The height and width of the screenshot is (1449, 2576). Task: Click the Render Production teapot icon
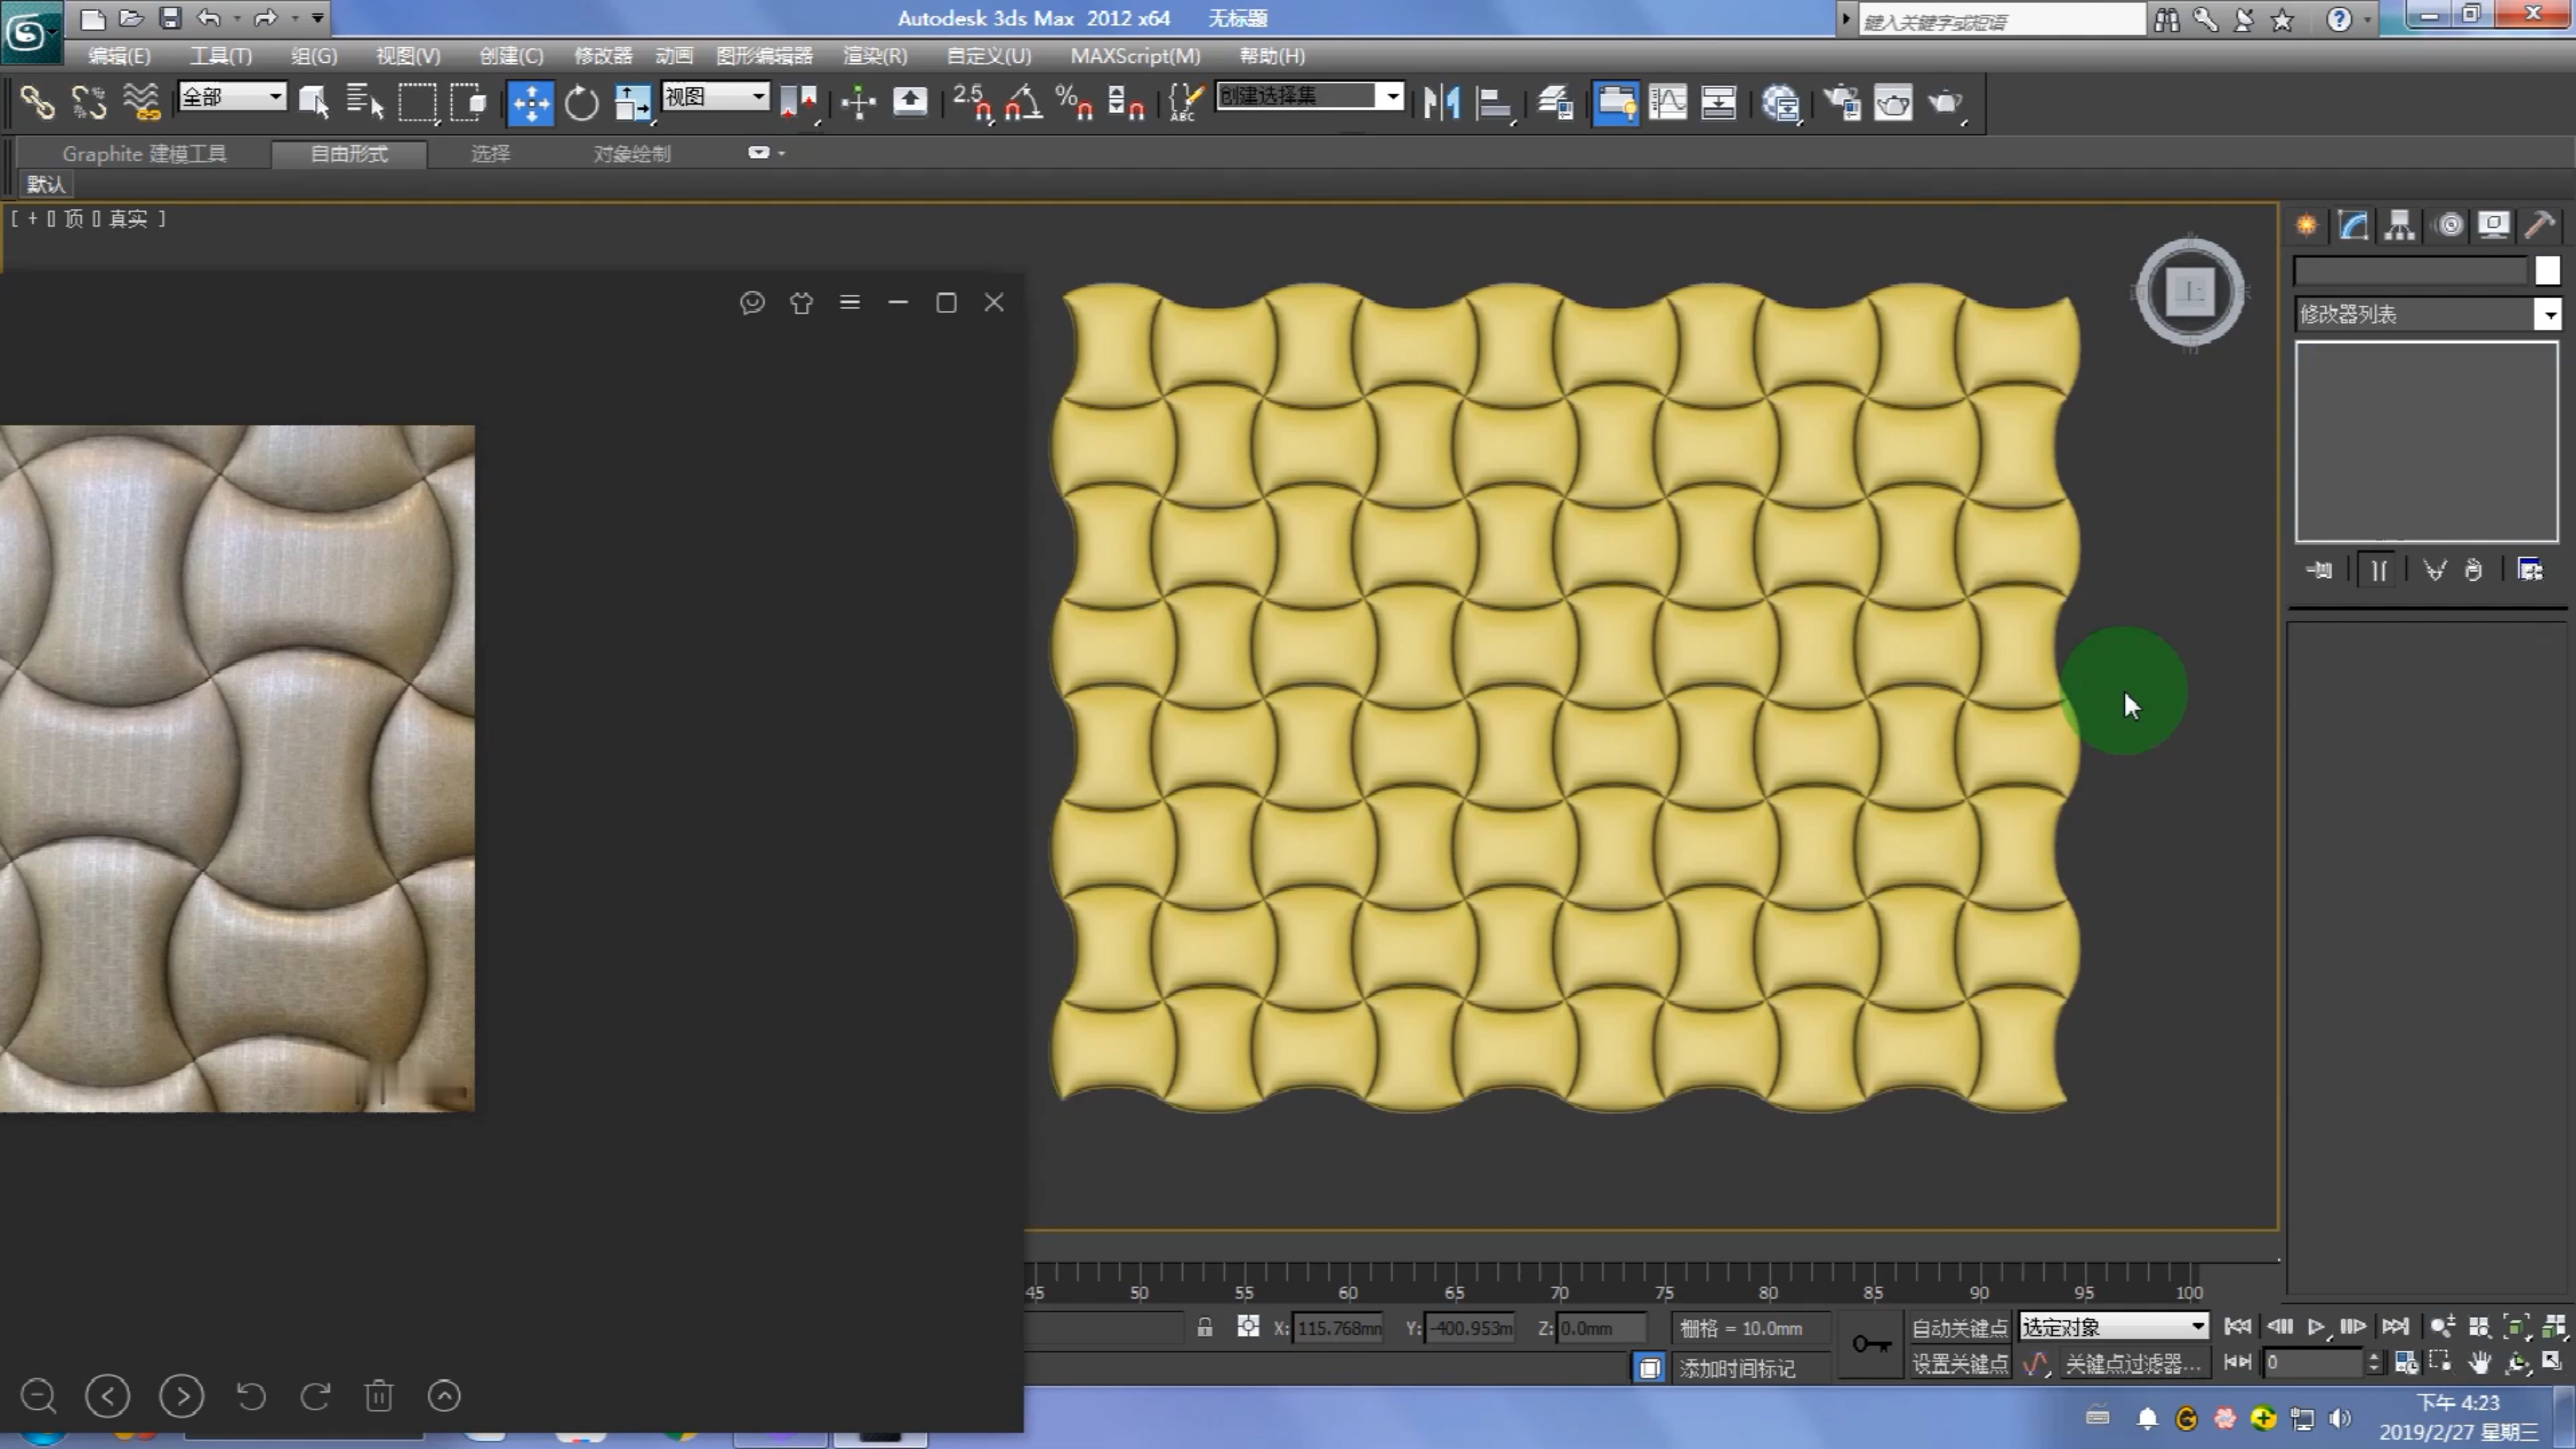[1945, 102]
